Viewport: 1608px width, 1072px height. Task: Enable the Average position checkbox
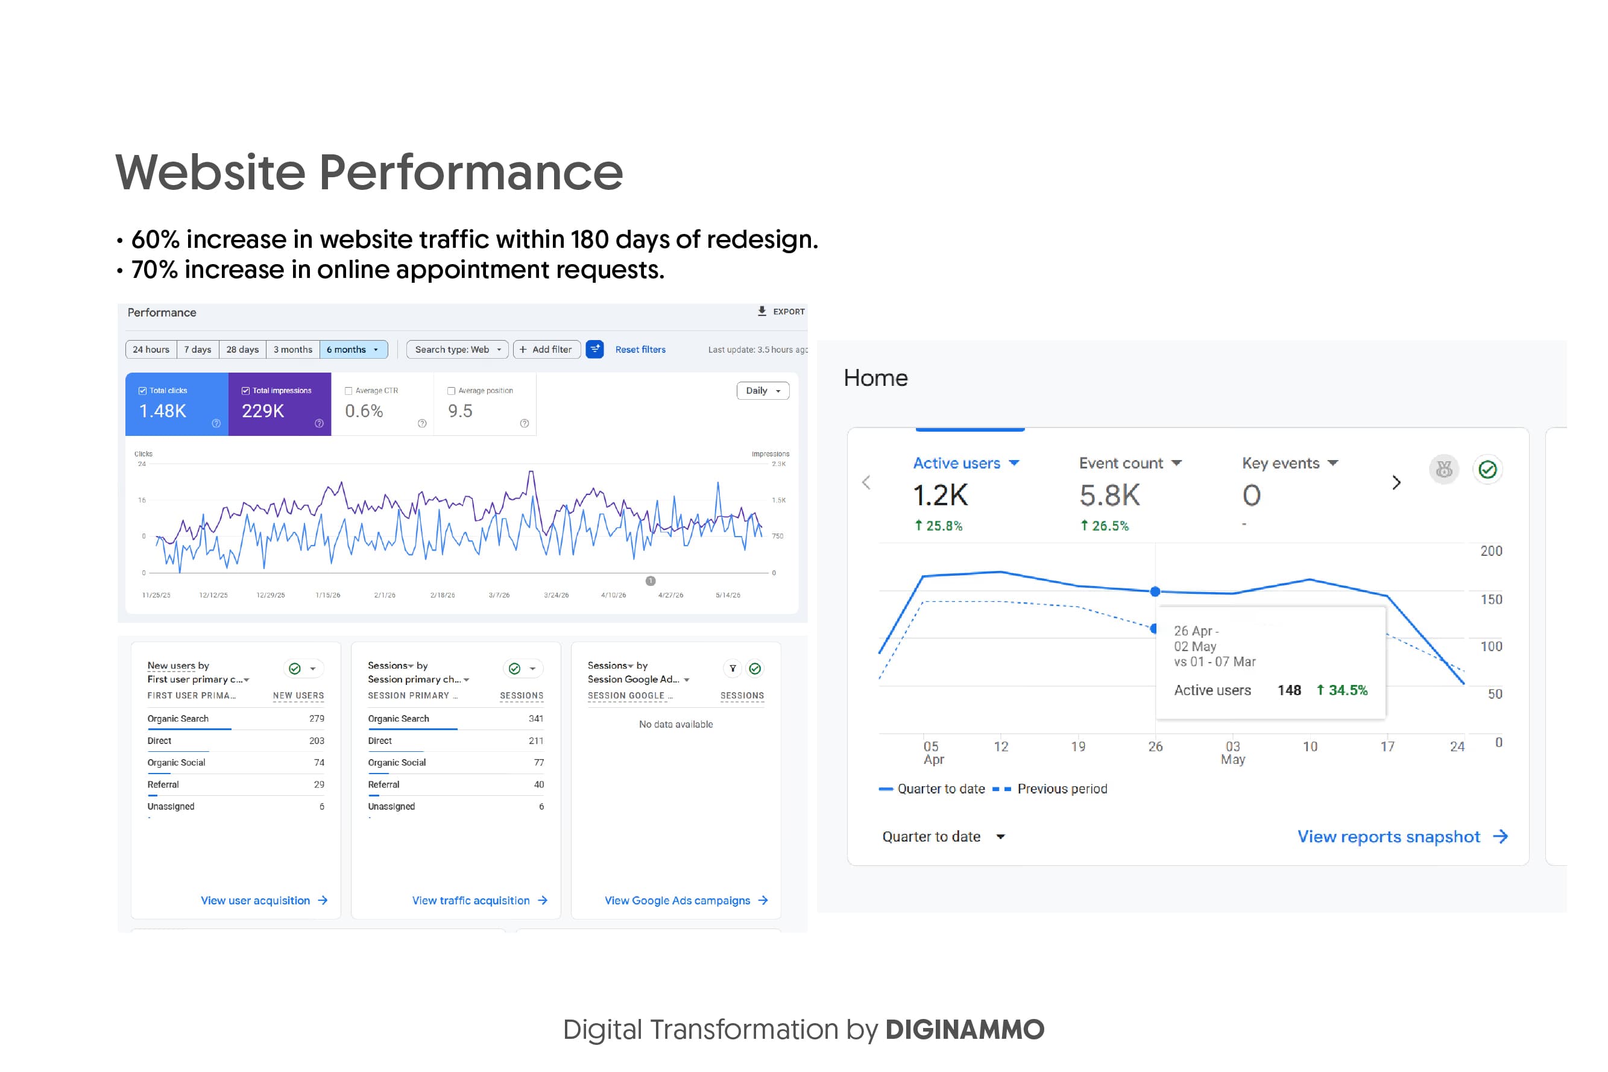451,391
